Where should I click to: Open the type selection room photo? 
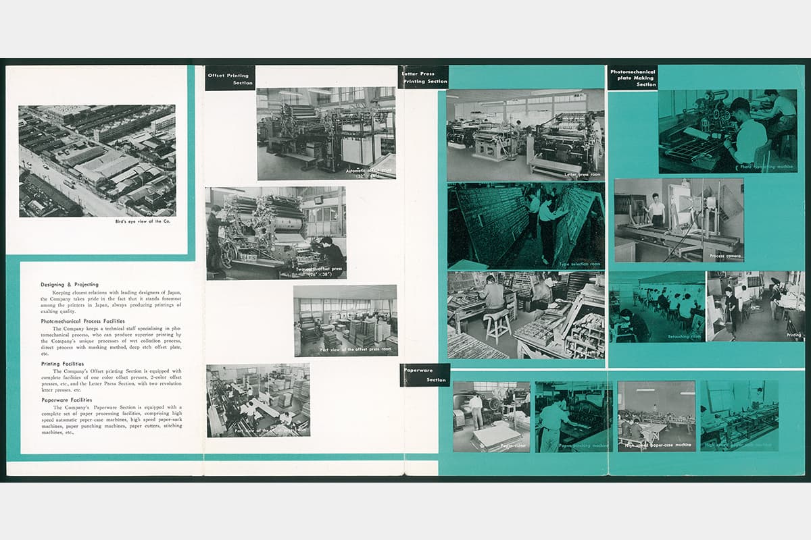(526, 226)
